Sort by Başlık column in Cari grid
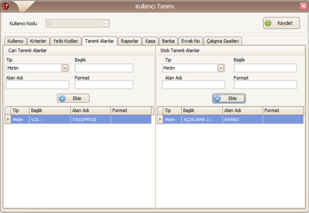The width and height of the screenshot is (309, 213). pyautogui.click(x=49, y=111)
